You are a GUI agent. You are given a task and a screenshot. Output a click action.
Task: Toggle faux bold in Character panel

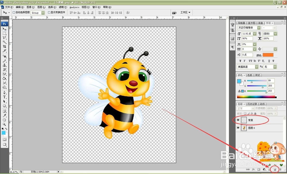[x=240, y=61]
